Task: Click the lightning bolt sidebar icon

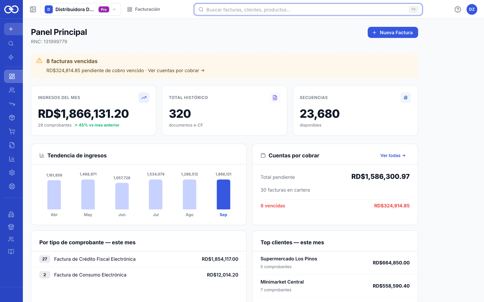Action: point(11,57)
